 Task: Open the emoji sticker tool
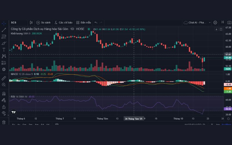(4, 69)
